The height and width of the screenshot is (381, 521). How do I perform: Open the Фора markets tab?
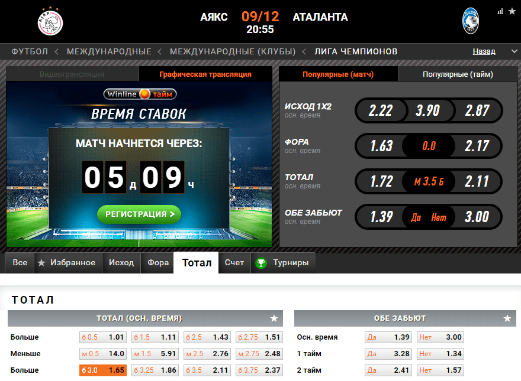158,263
